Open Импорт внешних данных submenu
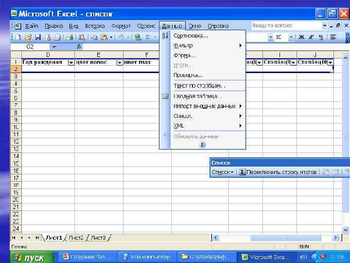Screen dimensions: 350x263 tap(203, 106)
